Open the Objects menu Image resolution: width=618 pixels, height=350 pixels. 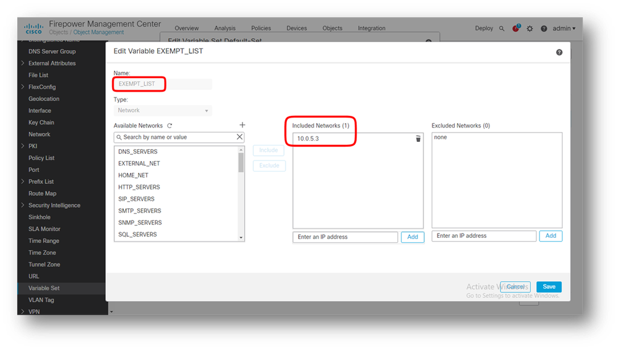[x=332, y=28]
